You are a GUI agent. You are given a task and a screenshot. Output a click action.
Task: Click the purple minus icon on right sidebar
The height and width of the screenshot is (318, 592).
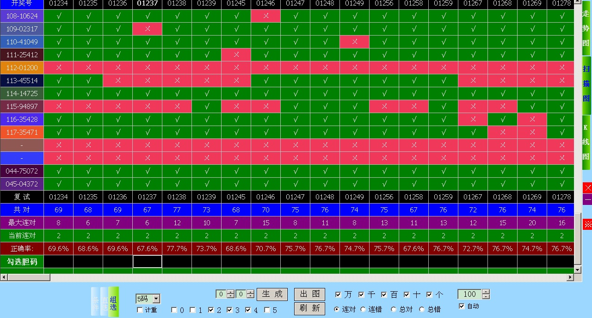pos(587,199)
